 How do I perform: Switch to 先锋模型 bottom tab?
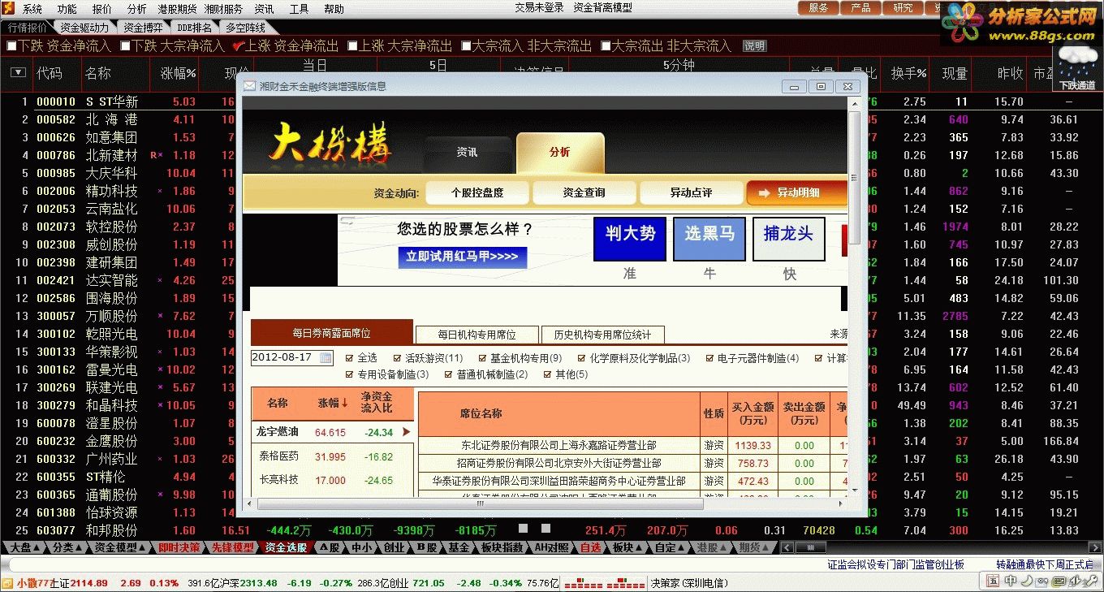click(x=232, y=548)
